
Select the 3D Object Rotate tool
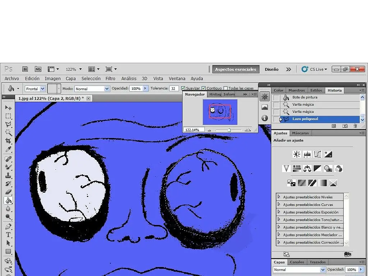(x=8, y=261)
